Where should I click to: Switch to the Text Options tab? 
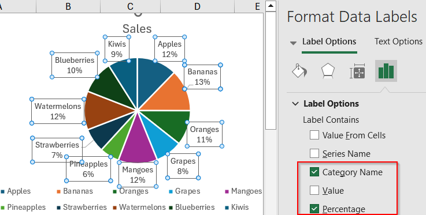click(398, 42)
